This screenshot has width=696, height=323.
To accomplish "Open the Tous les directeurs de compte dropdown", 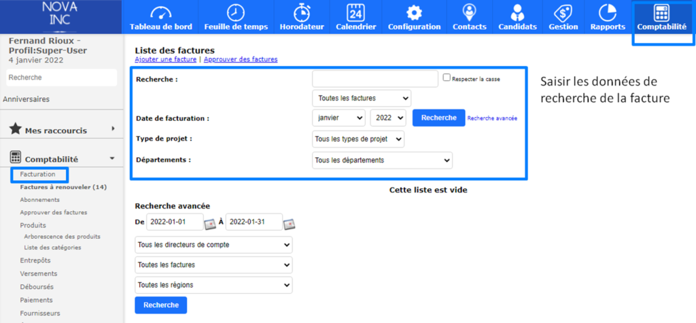I will coord(213,245).
